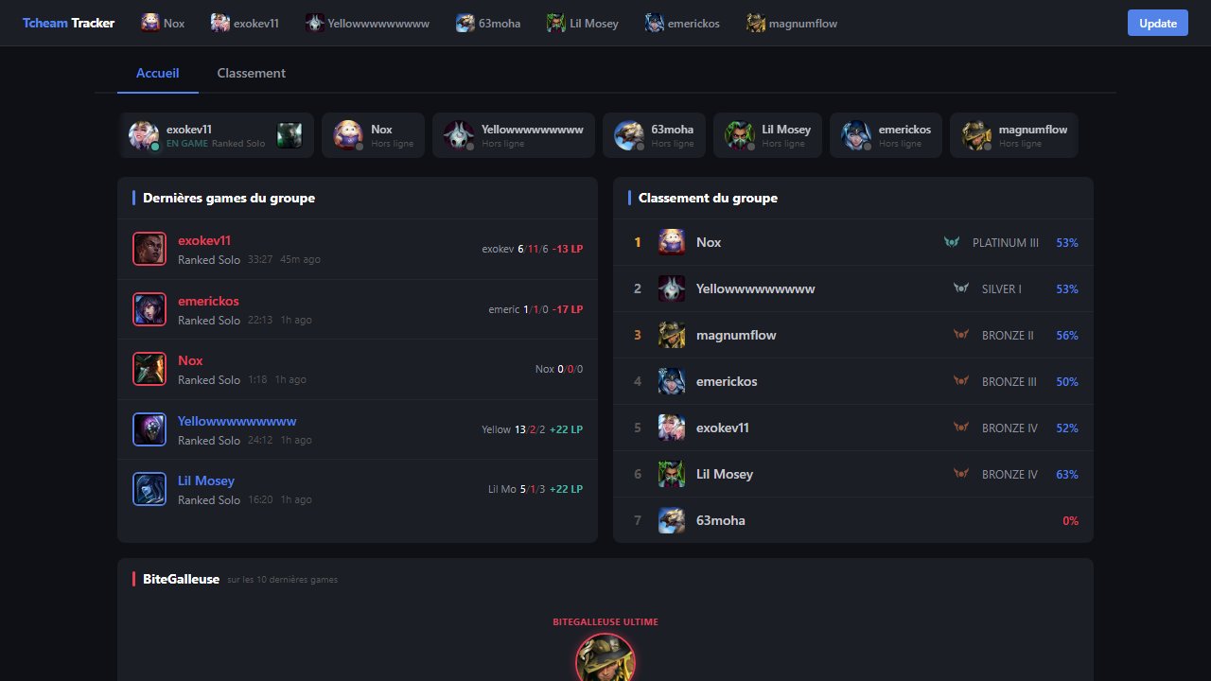Select the Yellowwwwwwwww champion icon in navbar
The height and width of the screenshot is (681, 1211).
click(x=315, y=23)
